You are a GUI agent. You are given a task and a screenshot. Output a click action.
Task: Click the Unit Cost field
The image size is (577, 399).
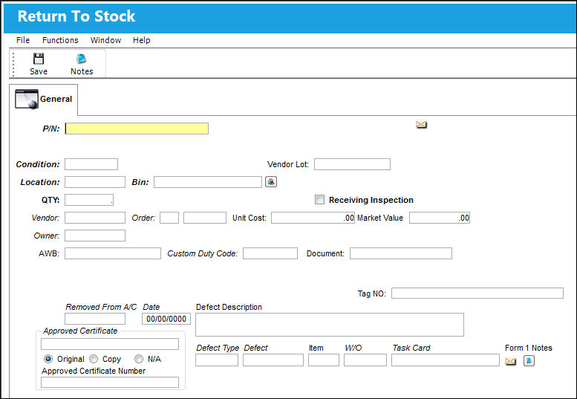(313, 218)
